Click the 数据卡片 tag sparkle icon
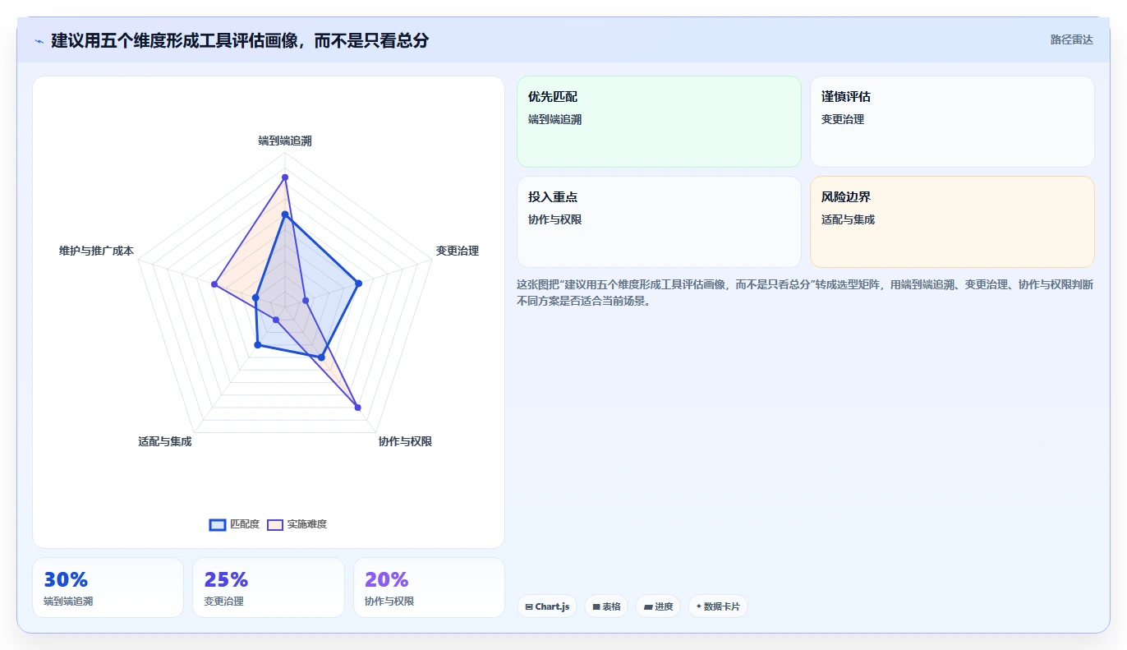 [699, 607]
